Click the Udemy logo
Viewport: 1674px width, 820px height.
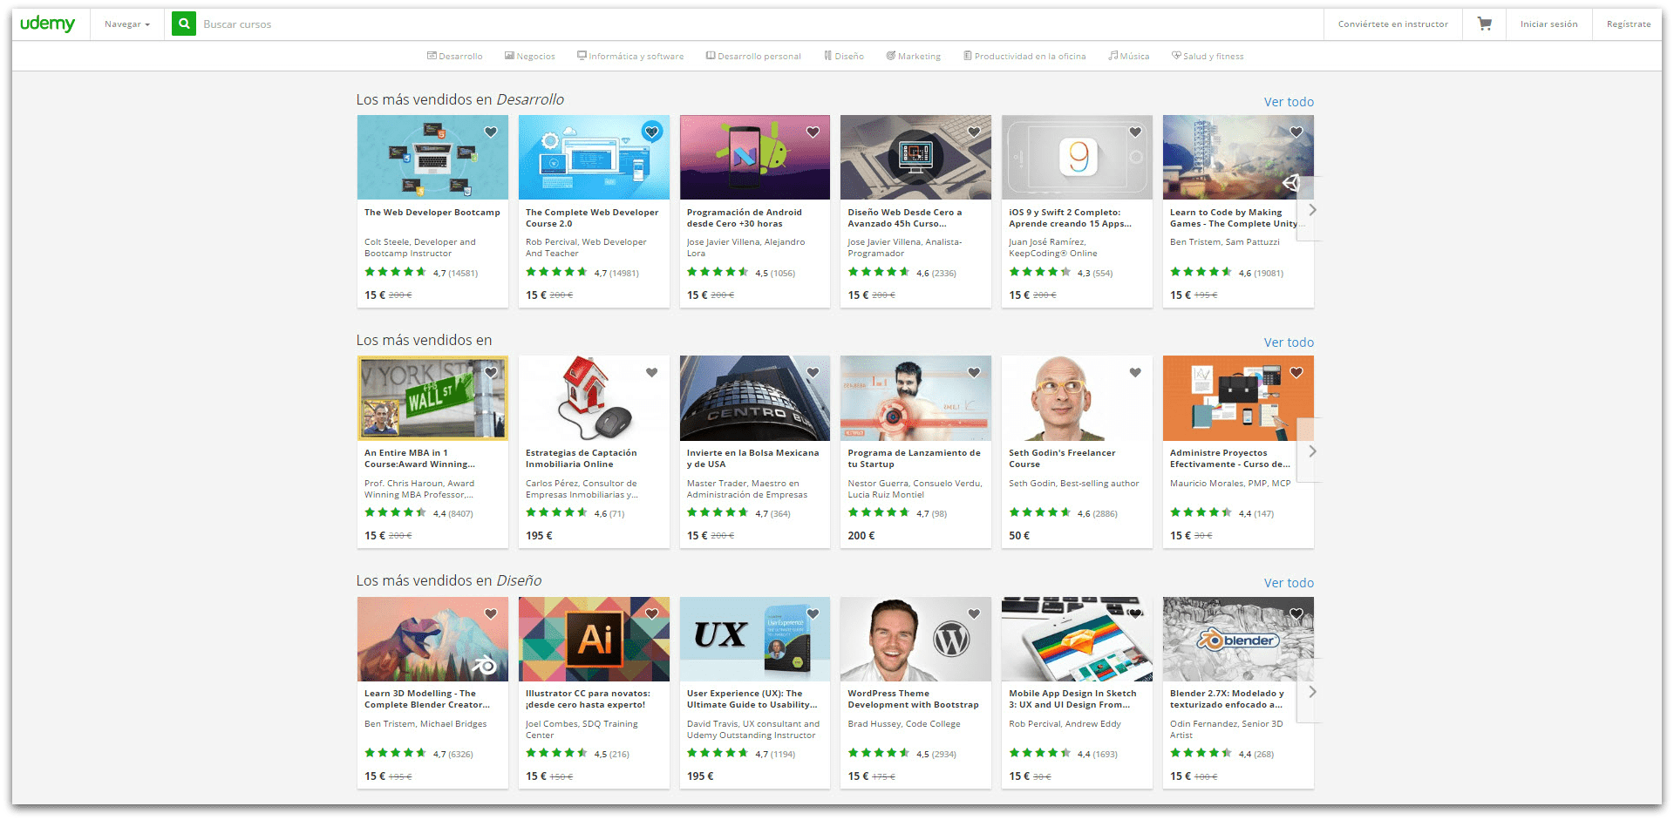pos(48,24)
